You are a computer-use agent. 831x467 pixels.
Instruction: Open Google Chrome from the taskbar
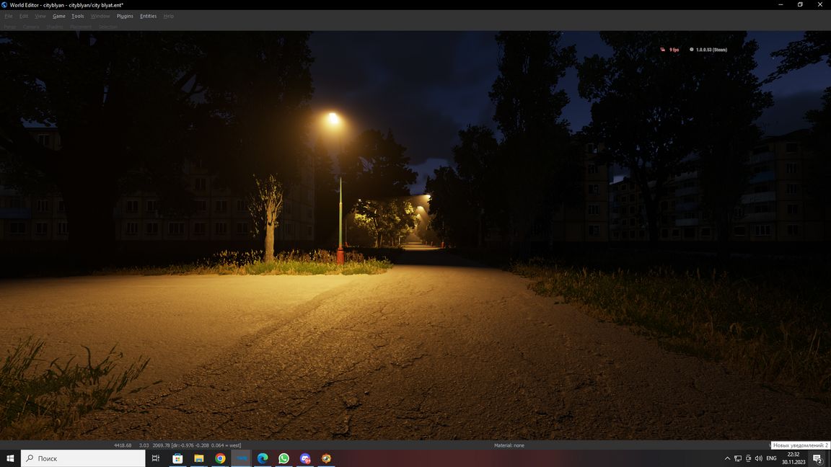[x=220, y=458]
